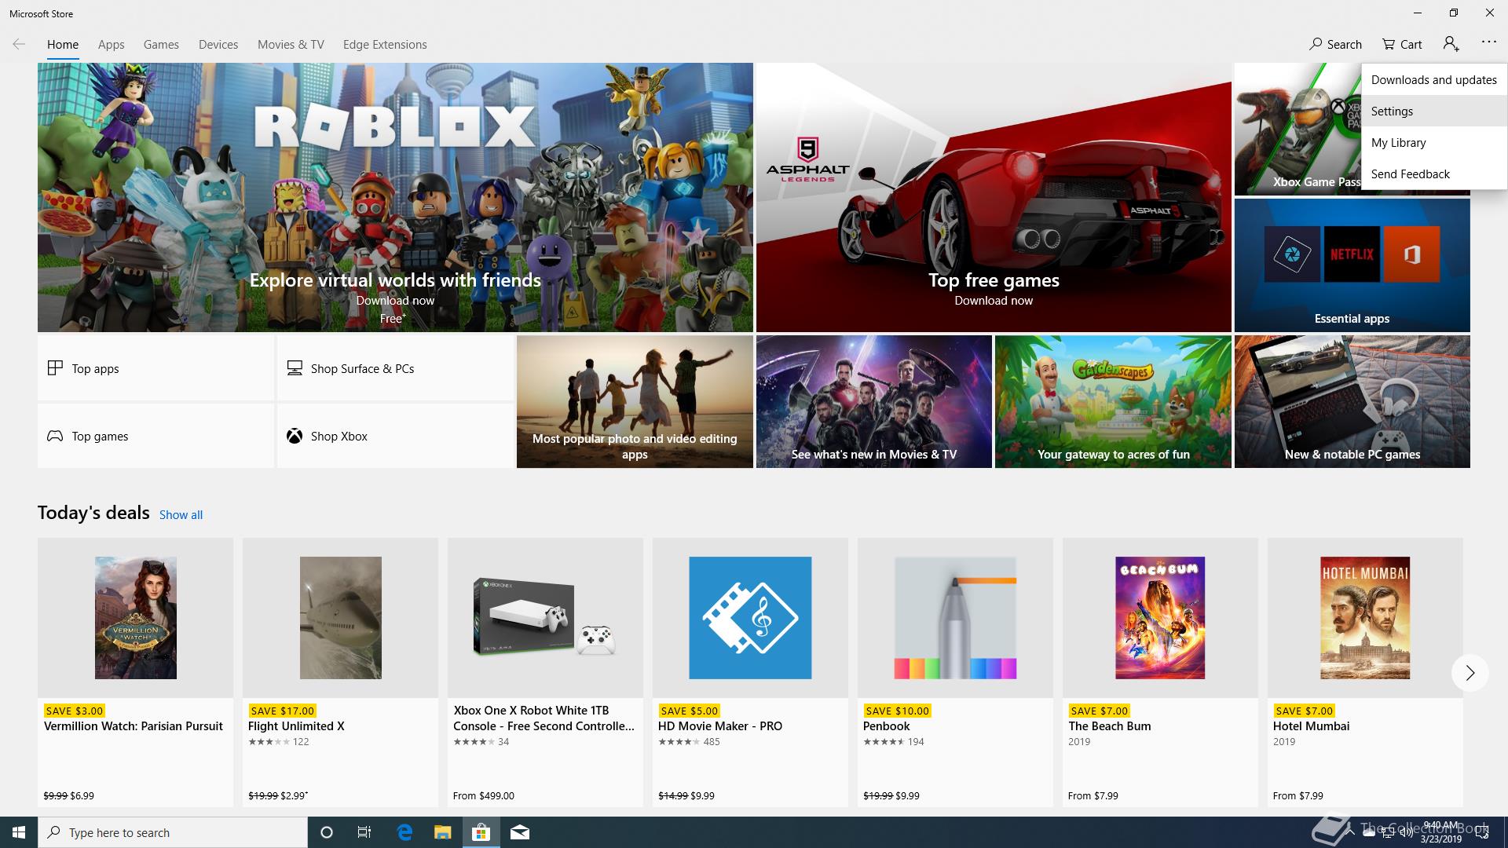The height and width of the screenshot is (848, 1508).
Task: Open the Essential apps tile
Action: (x=1352, y=265)
